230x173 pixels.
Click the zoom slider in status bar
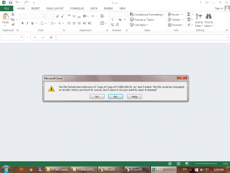[206, 164]
